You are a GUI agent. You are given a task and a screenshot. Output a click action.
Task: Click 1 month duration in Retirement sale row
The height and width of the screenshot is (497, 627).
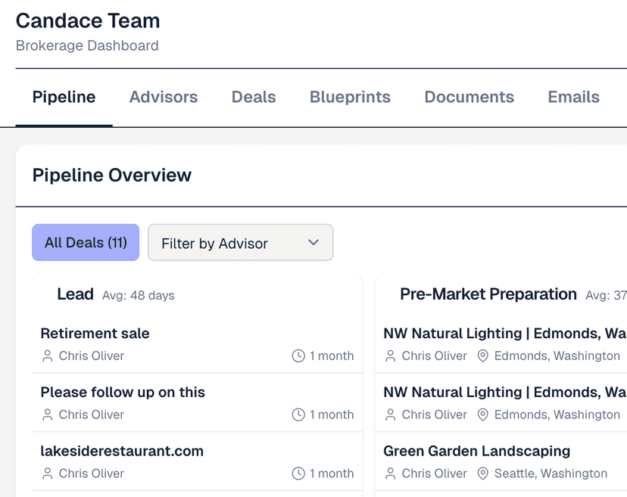[332, 356]
